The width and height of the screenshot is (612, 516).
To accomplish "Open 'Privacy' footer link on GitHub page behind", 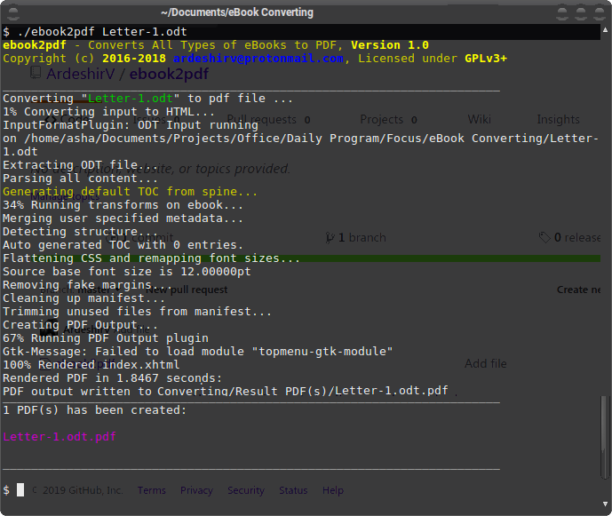I will point(196,490).
